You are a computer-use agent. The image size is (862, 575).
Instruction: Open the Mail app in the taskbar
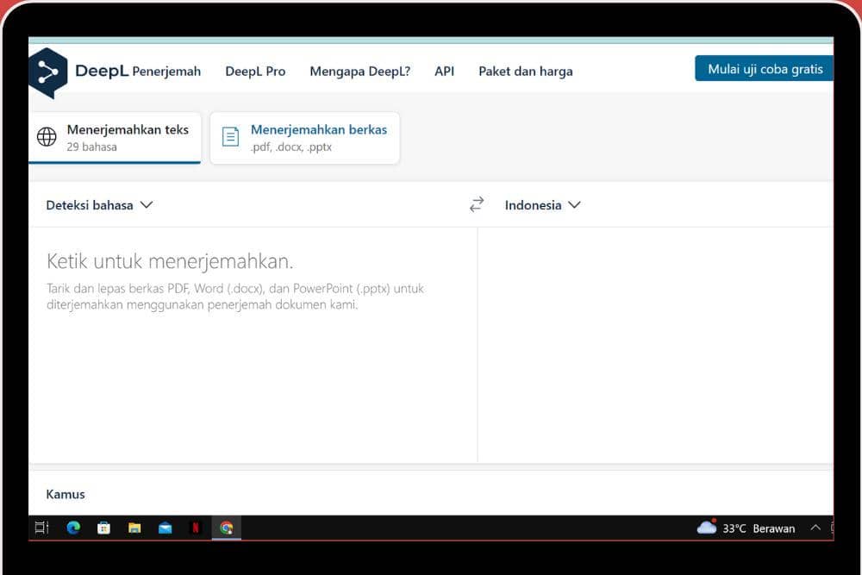click(x=165, y=528)
